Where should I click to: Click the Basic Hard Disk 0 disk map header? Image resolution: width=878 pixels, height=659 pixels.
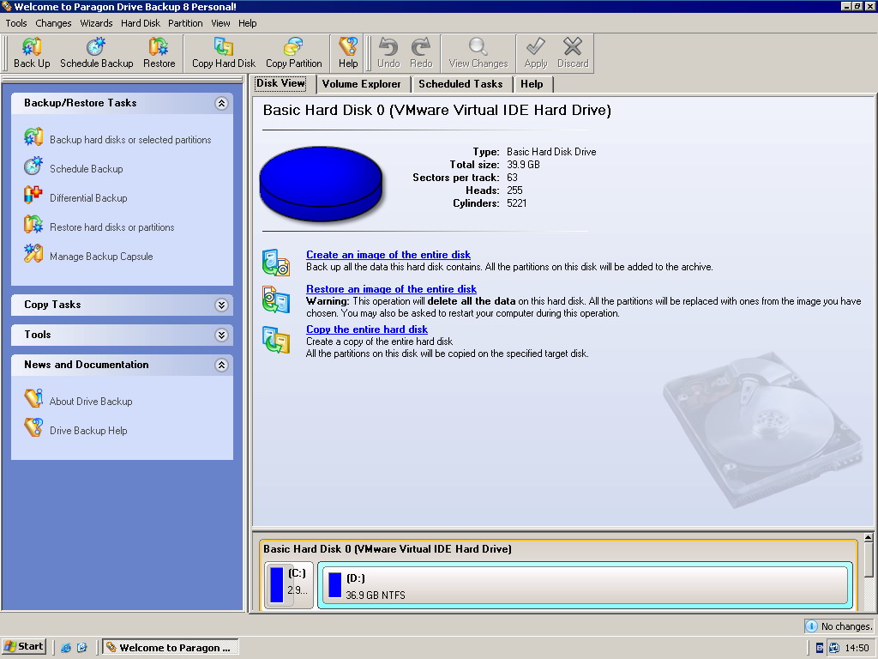(x=388, y=549)
